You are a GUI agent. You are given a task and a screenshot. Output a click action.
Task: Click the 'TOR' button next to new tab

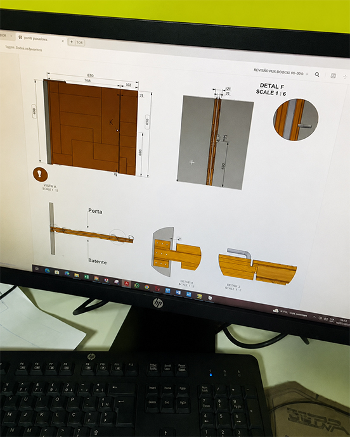[79, 42]
